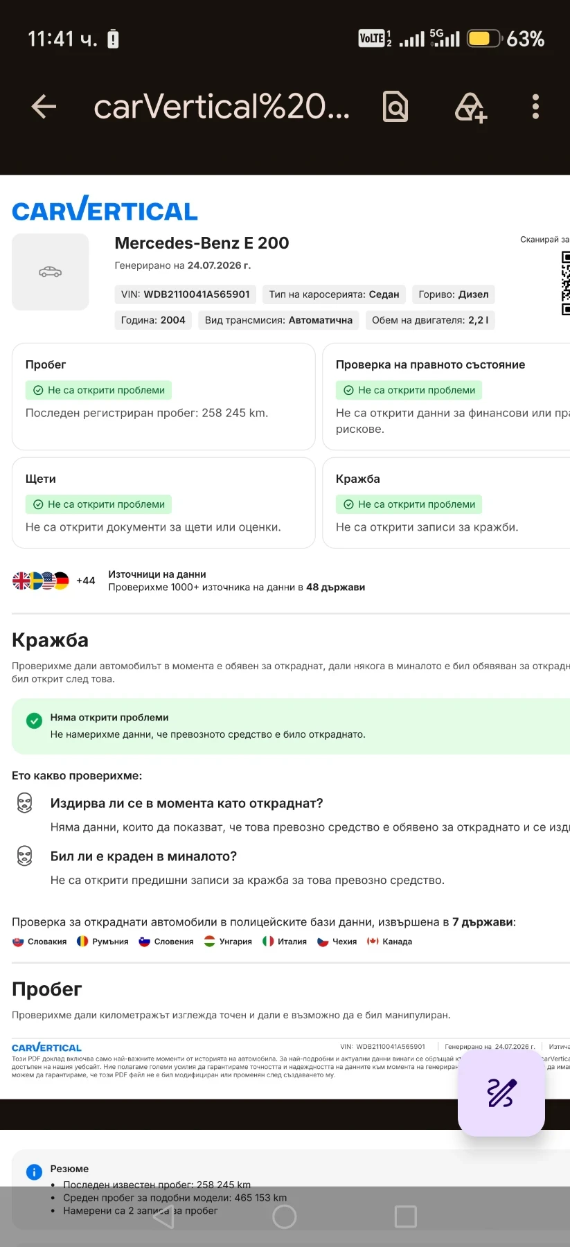Tap the carVertical logo at the top
The height and width of the screenshot is (1247, 570).
point(105,209)
